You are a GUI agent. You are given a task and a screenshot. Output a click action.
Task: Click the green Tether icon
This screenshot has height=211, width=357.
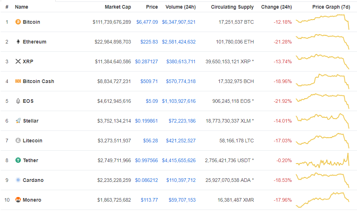18,160
